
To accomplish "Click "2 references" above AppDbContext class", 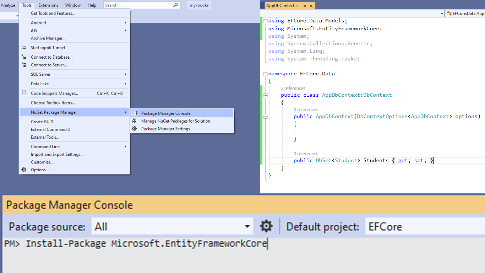I will 293,88.
